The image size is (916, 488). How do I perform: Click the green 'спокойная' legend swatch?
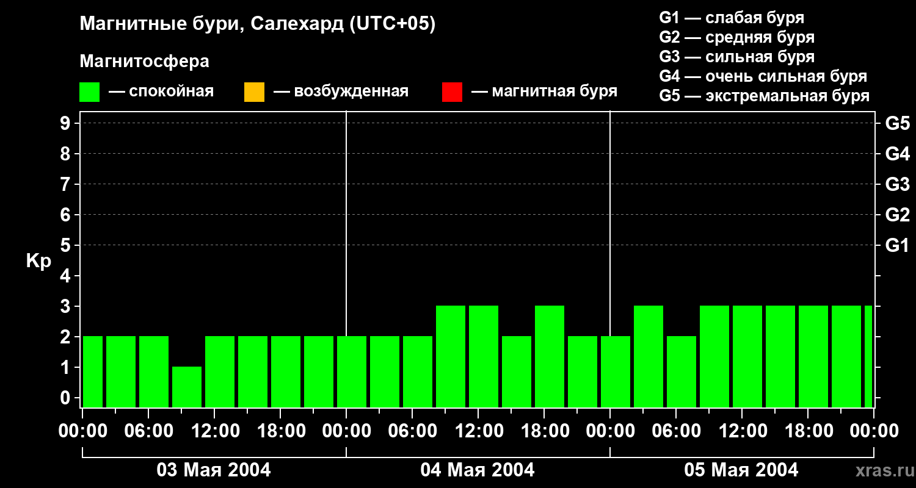90,92
